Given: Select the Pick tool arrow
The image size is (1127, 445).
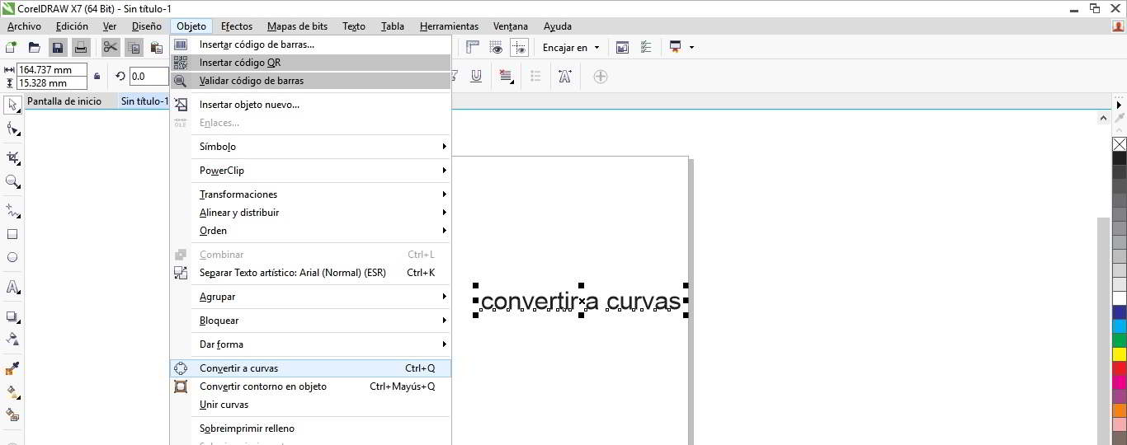Looking at the screenshot, I should tap(12, 105).
